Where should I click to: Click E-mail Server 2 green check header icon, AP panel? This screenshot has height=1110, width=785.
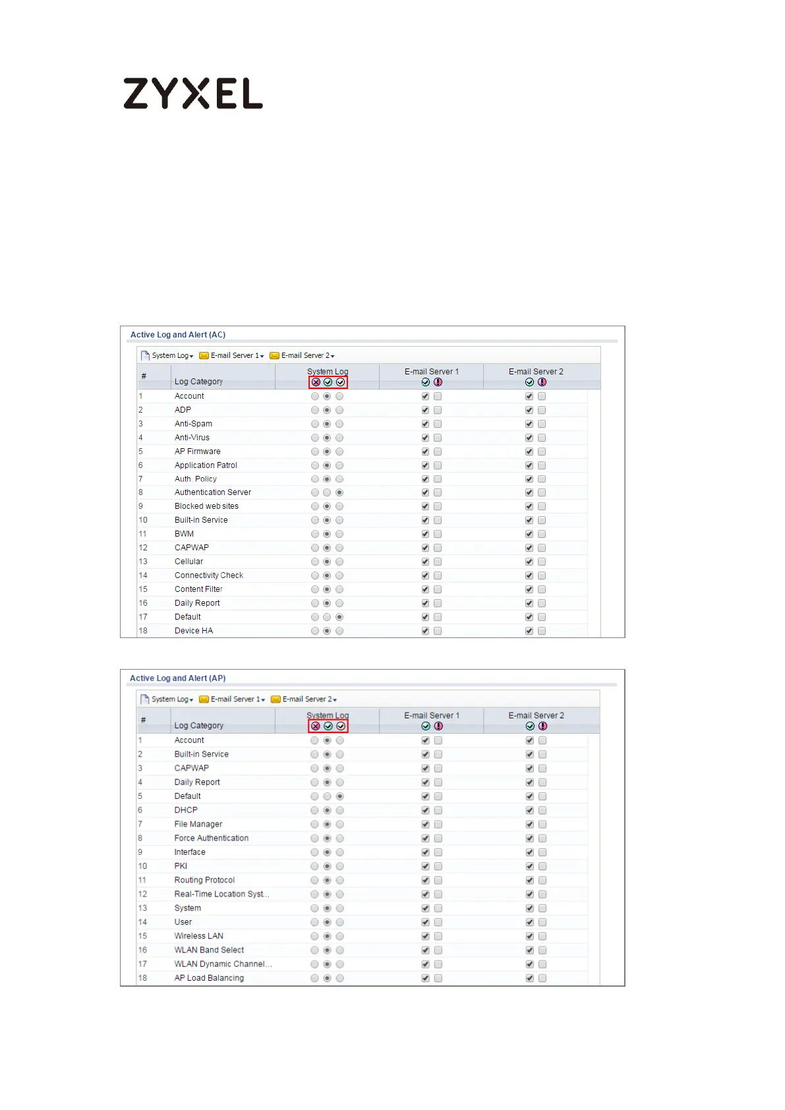[531, 726]
